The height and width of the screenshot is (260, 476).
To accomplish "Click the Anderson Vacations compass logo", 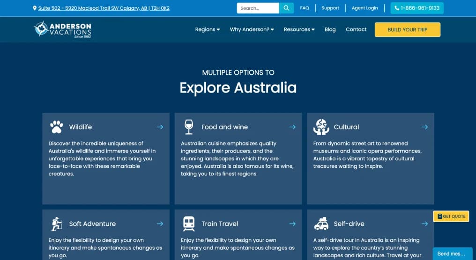I will (62, 29).
